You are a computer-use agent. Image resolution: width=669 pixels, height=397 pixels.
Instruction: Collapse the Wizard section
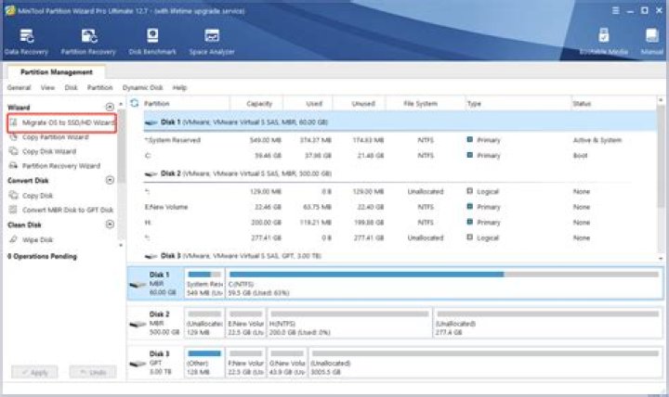point(110,107)
